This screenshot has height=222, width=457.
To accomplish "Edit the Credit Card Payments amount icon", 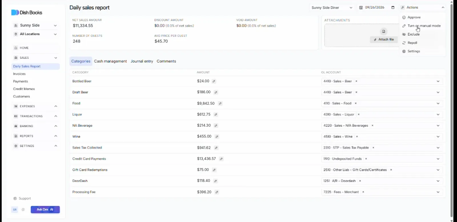I will (221, 159).
